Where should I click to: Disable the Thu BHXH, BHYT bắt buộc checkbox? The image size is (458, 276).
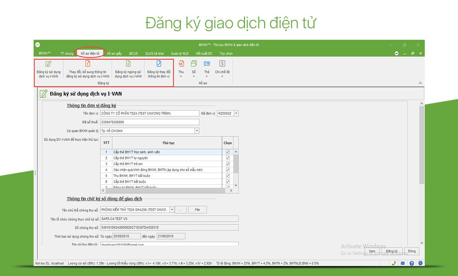(227, 175)
